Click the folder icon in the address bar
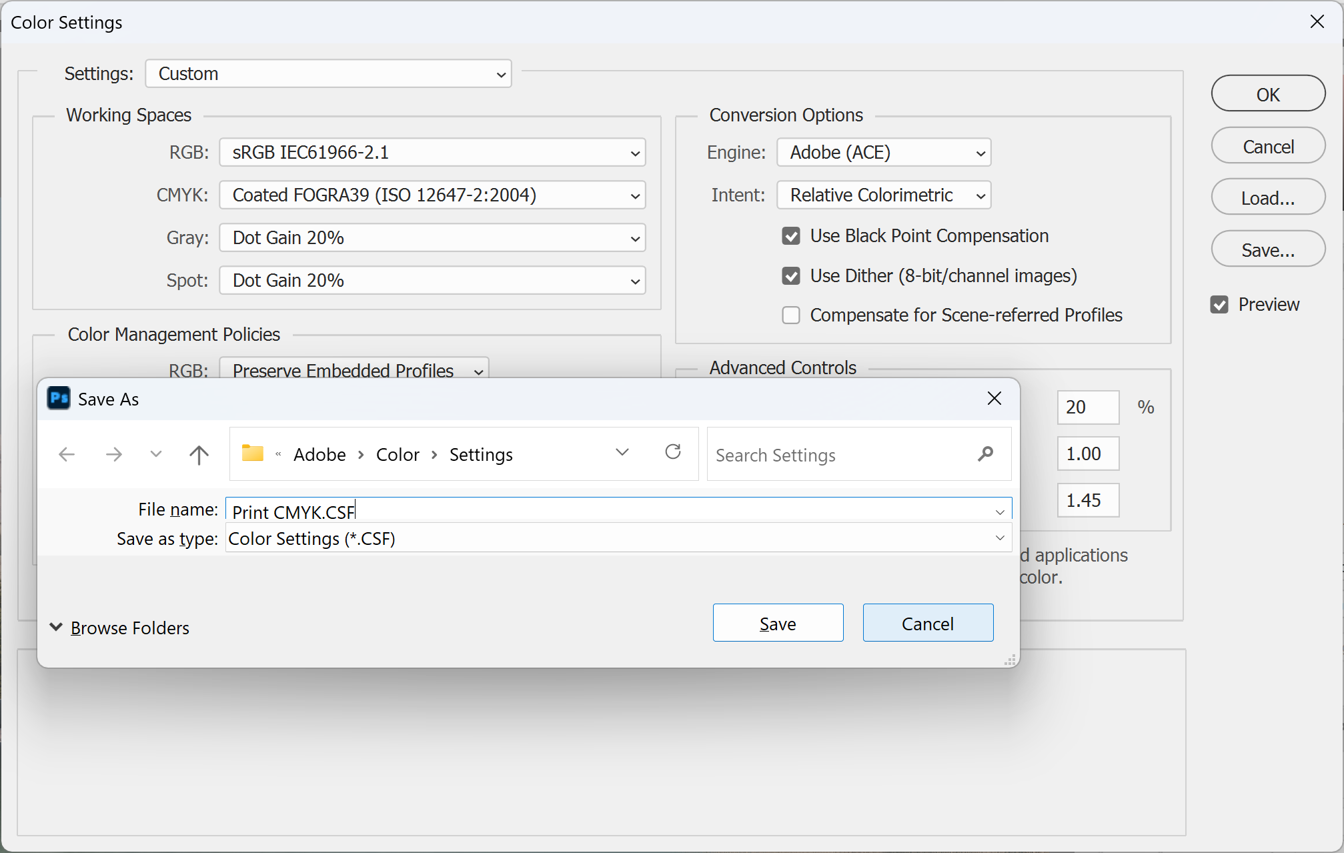The height and width of the screenshot is (853, 1344). pyautogui.click(x=253, y=453)
